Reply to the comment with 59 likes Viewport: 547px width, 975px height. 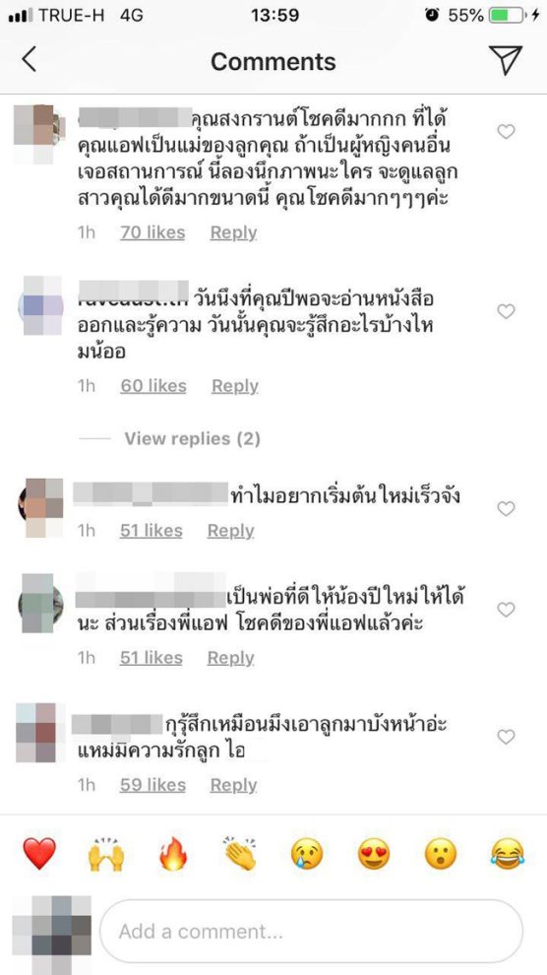click(x=233, y=785)
